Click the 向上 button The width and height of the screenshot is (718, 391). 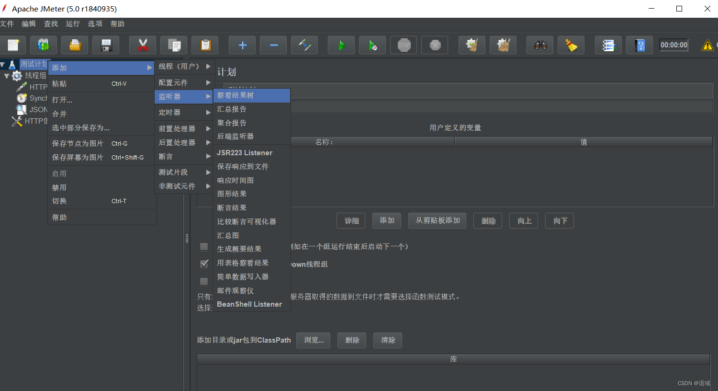[524, 220]
